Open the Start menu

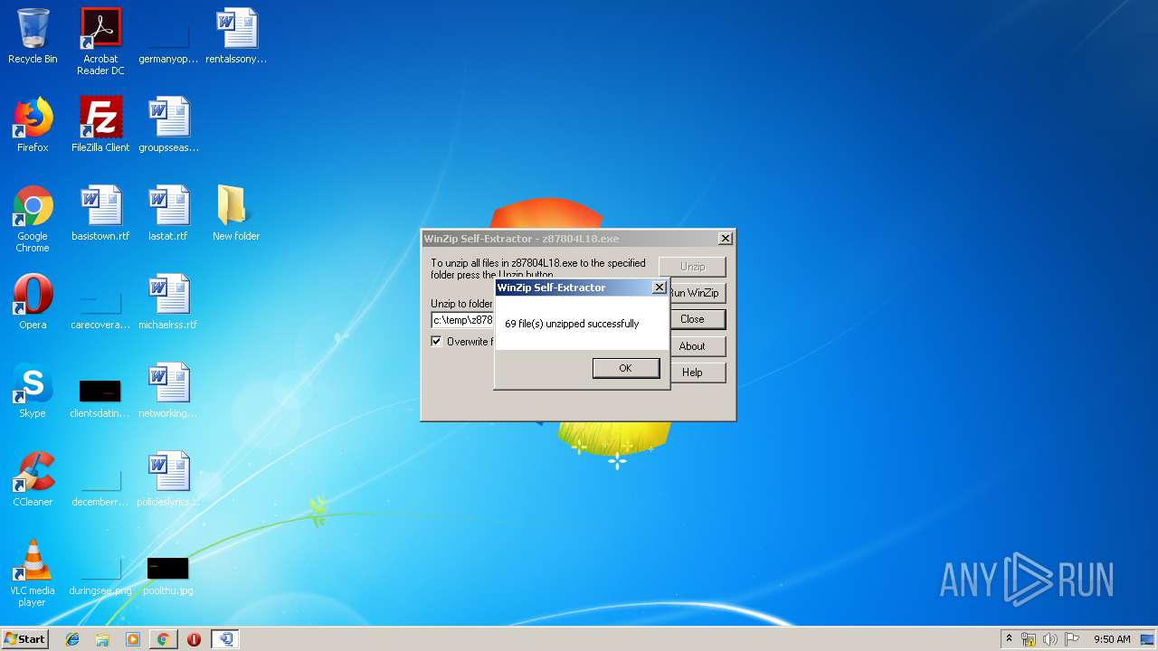pos(25,639)
